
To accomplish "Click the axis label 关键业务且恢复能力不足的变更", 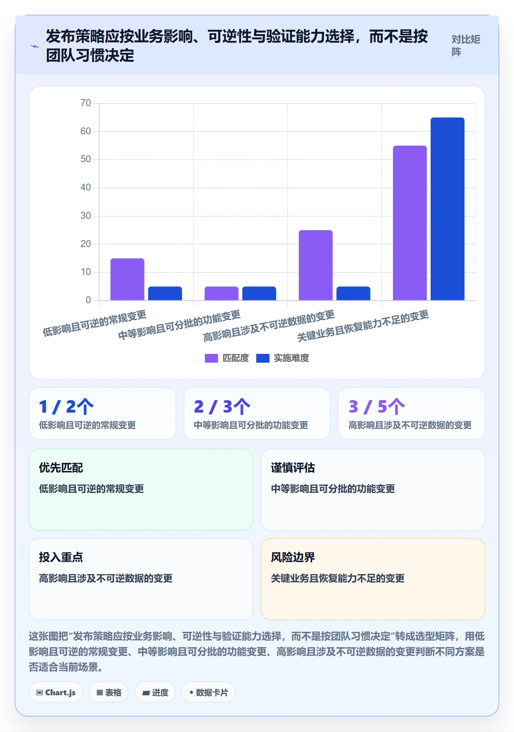I will (363, 326).
